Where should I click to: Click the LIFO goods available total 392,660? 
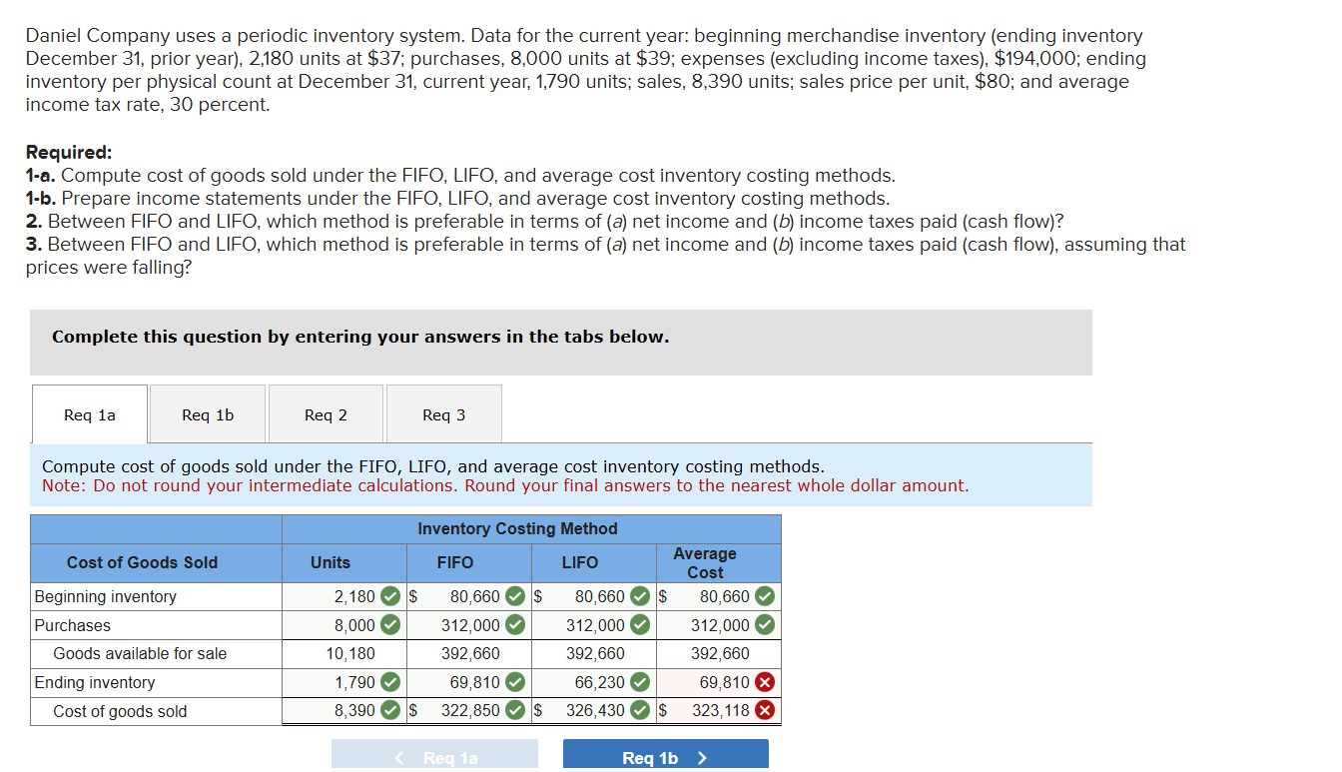596,654
